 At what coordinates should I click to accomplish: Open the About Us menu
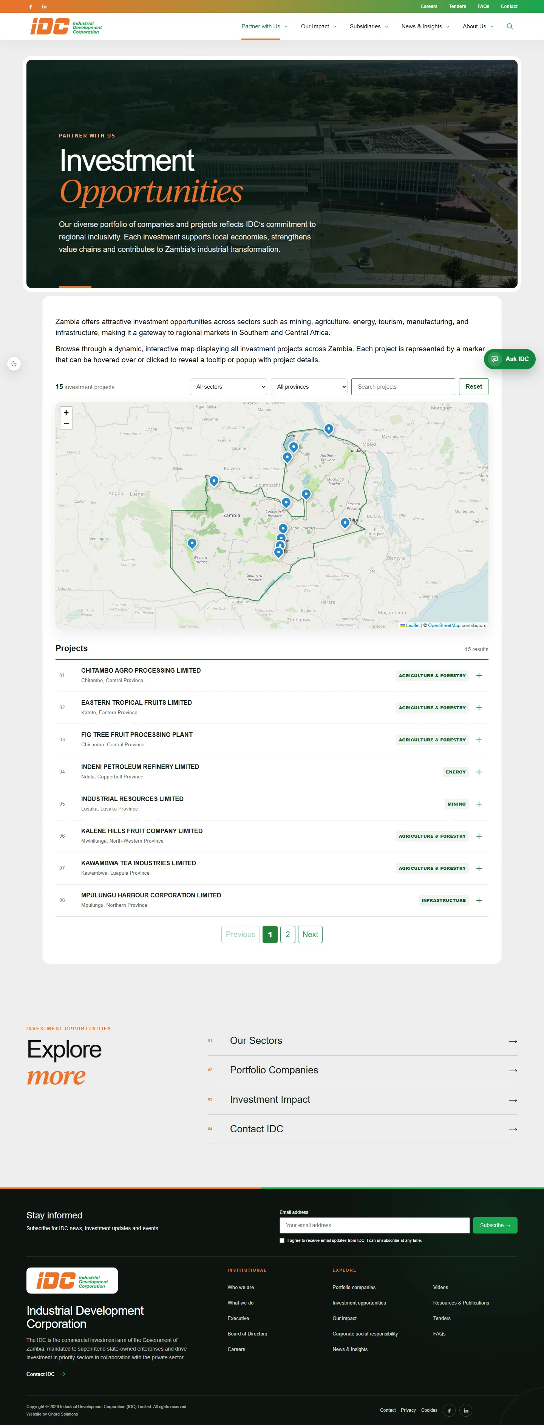pyautogui.click(x=478, y=26)
